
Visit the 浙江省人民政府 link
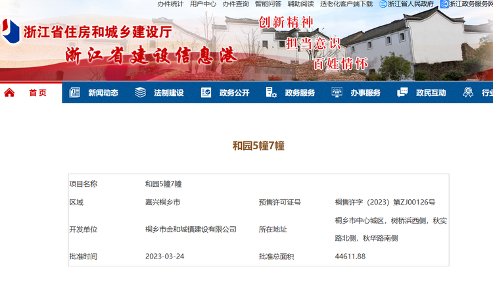411,4
